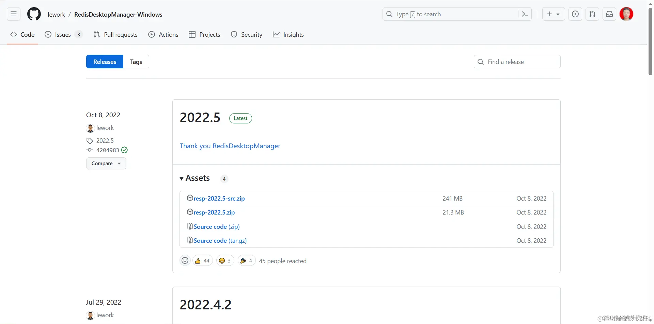Click package icon beside resp-2022.5.zip
The width and height of the screenshot is (654, 324).
click(190, 212)
